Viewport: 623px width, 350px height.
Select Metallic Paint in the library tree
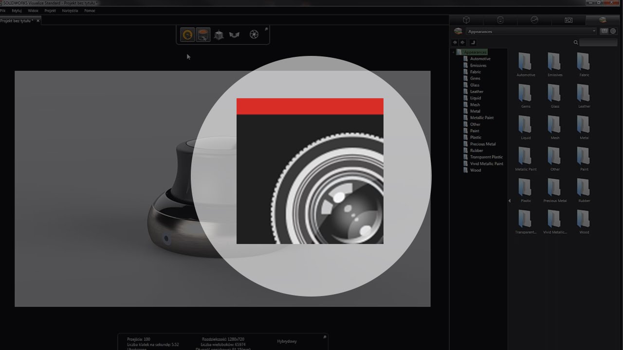[482, 118]
